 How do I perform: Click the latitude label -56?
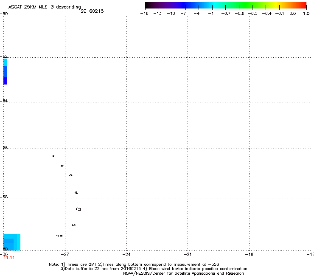click(4, 147)
